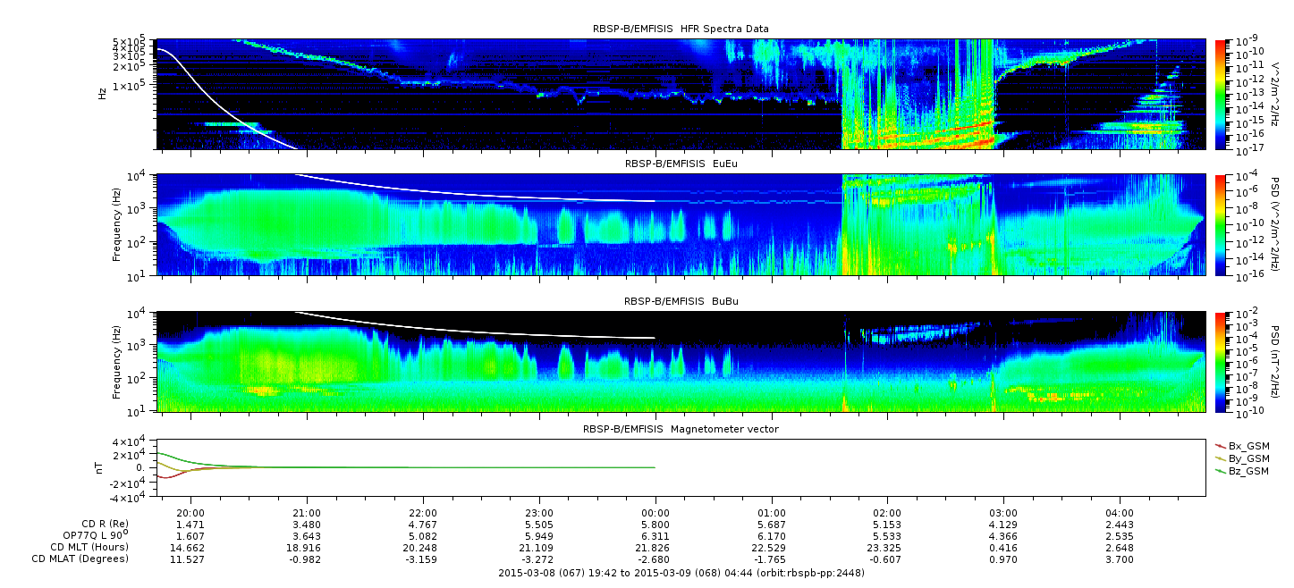Click the BuBu PSD color bar

[1220, 362]
